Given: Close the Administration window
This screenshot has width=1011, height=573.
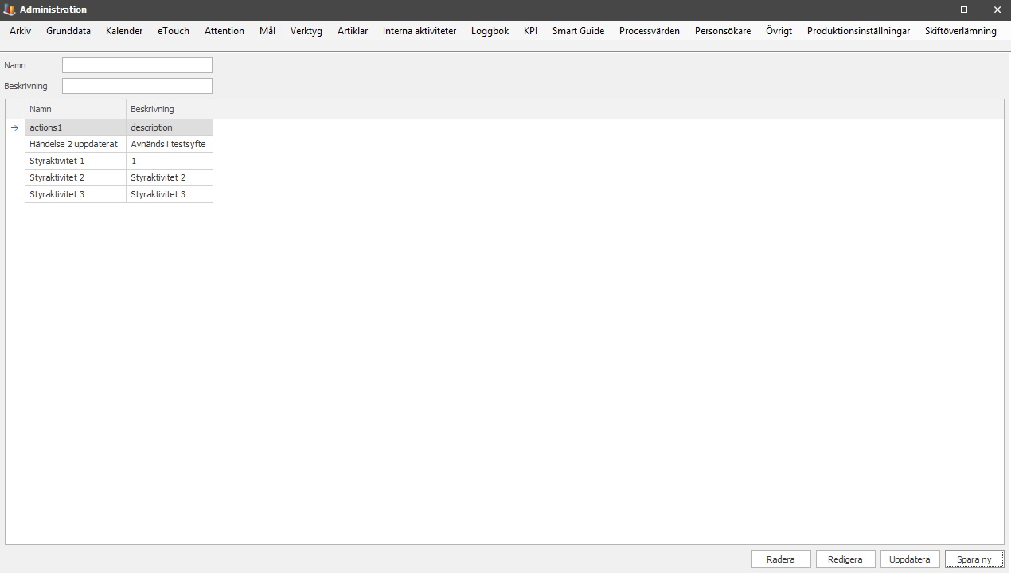Looking at the screenshot, I should 997,10.
